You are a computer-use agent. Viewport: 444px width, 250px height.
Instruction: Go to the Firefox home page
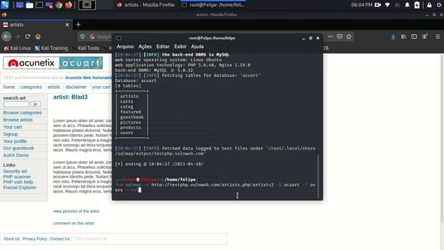[x=38, y=37]
